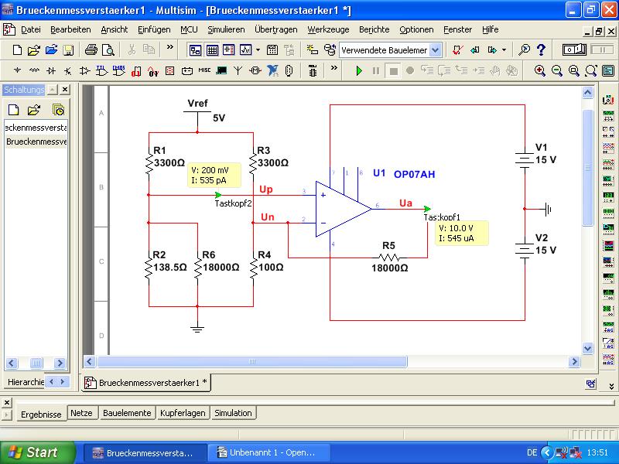Expand the grapher options arrow
Image resolution: width=619 pixels, height=464 pixels.
point(258,50)
